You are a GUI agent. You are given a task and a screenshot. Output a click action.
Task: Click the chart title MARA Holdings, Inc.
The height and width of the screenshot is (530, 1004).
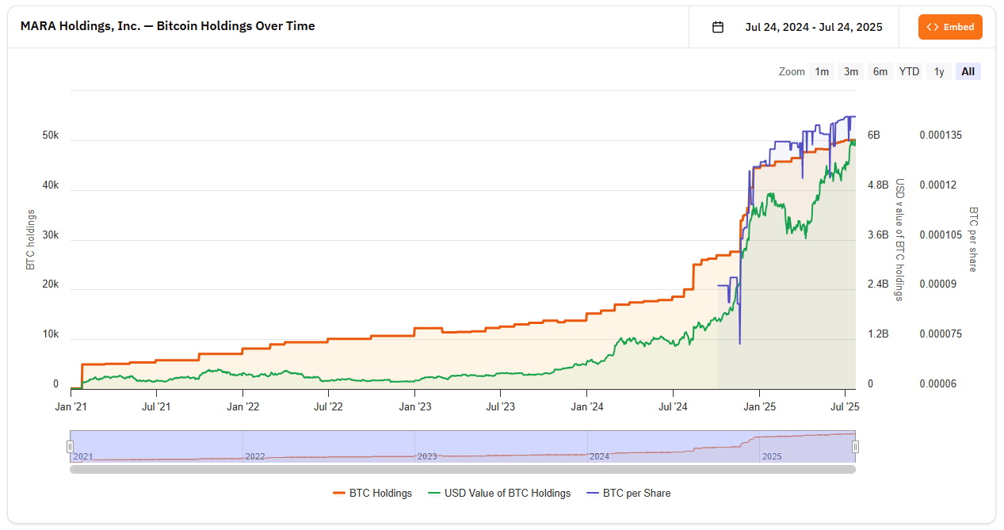click(x=167, y=26)
